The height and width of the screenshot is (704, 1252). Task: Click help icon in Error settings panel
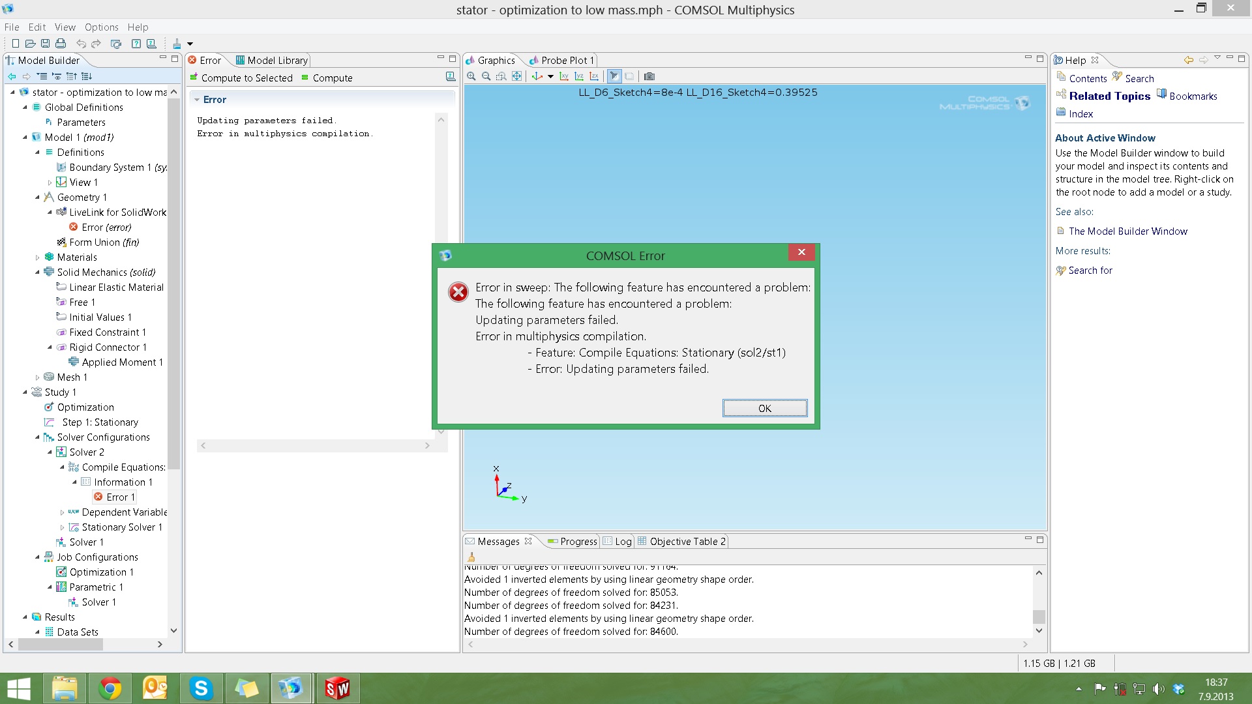tap(451, 77)
